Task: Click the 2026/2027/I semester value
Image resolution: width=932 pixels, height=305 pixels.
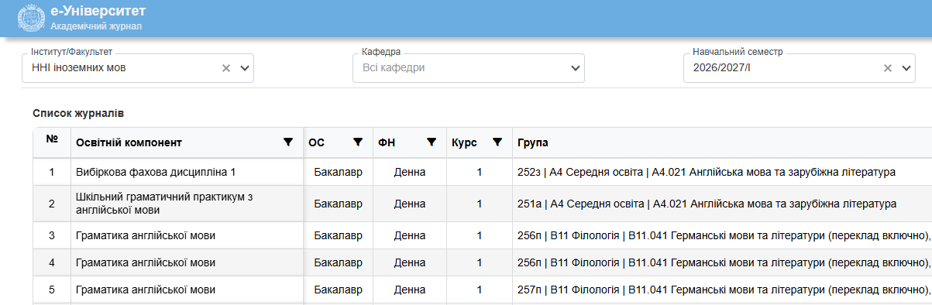Action: (x=722, y=68)
